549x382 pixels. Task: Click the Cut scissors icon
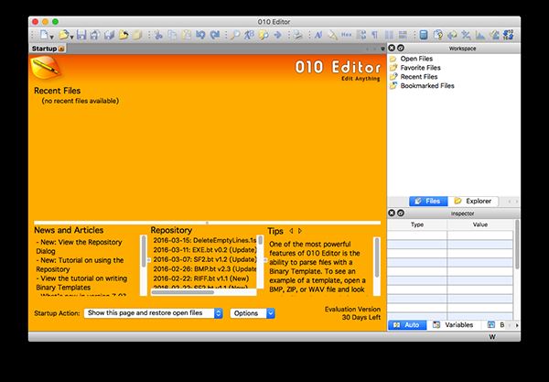pyautogui.click(x=158, y=35)
